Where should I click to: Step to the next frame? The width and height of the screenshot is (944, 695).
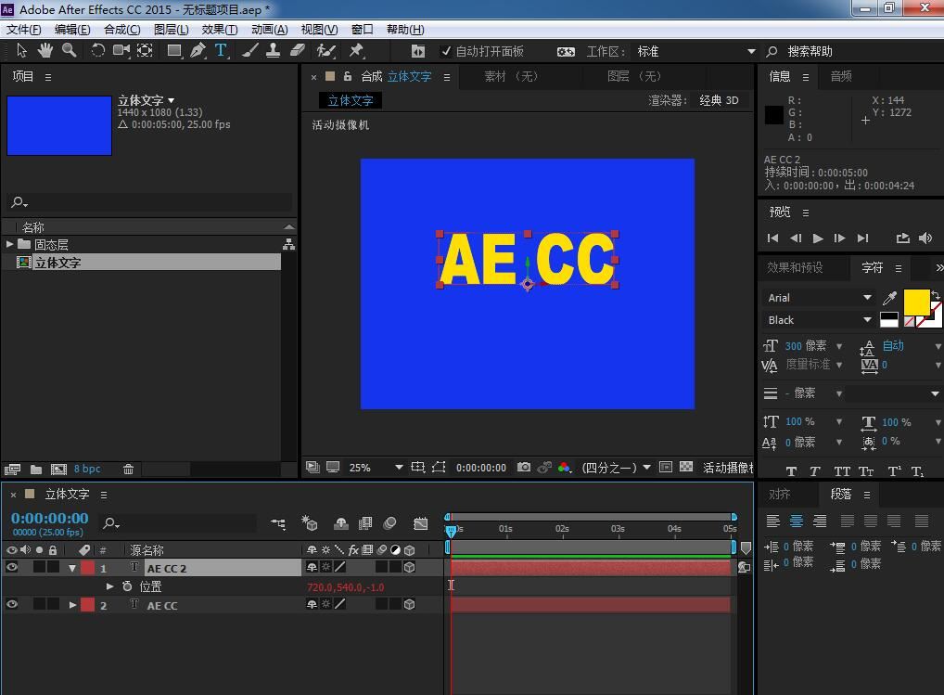pyautogui.click(x=839, y=238)
